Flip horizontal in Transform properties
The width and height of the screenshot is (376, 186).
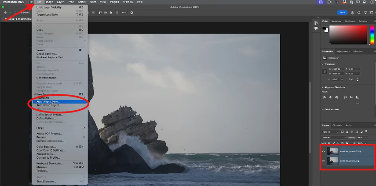click(x=351, y=79)
